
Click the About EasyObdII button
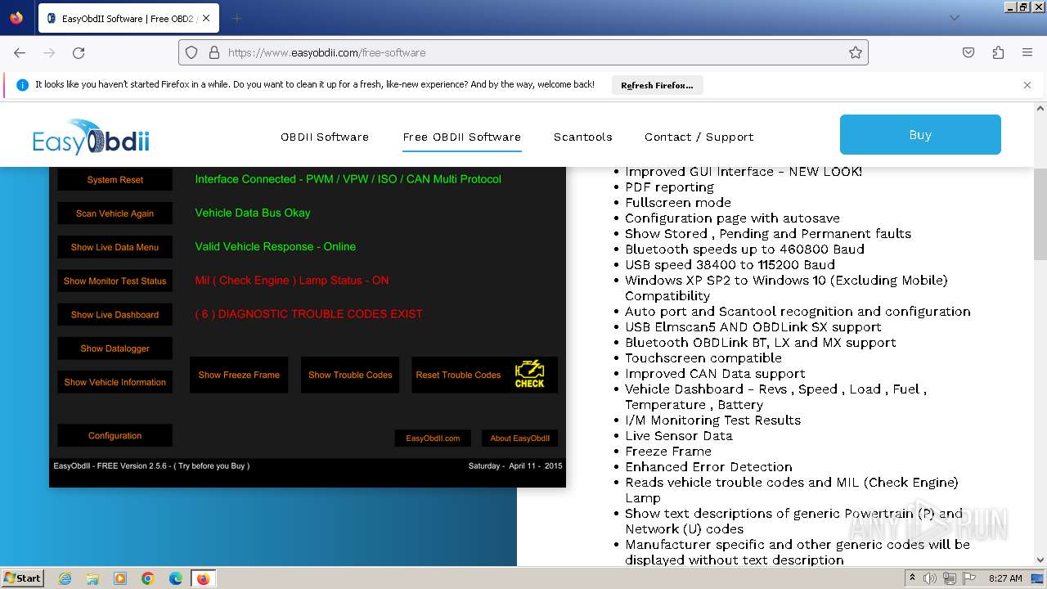click(519, 438)
